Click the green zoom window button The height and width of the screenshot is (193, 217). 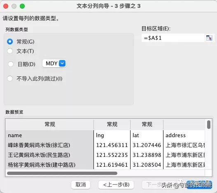coord(22,6)
